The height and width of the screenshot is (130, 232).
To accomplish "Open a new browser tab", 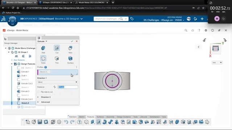I will [113, 3].
